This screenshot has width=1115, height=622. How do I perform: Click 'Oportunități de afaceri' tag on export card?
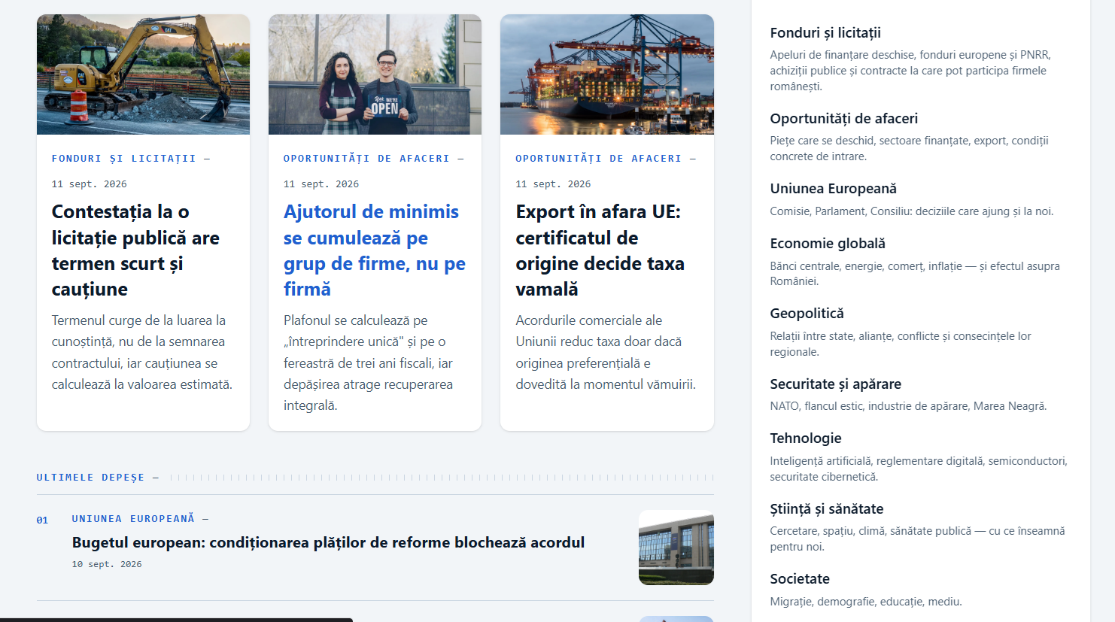tap(598, 159)
